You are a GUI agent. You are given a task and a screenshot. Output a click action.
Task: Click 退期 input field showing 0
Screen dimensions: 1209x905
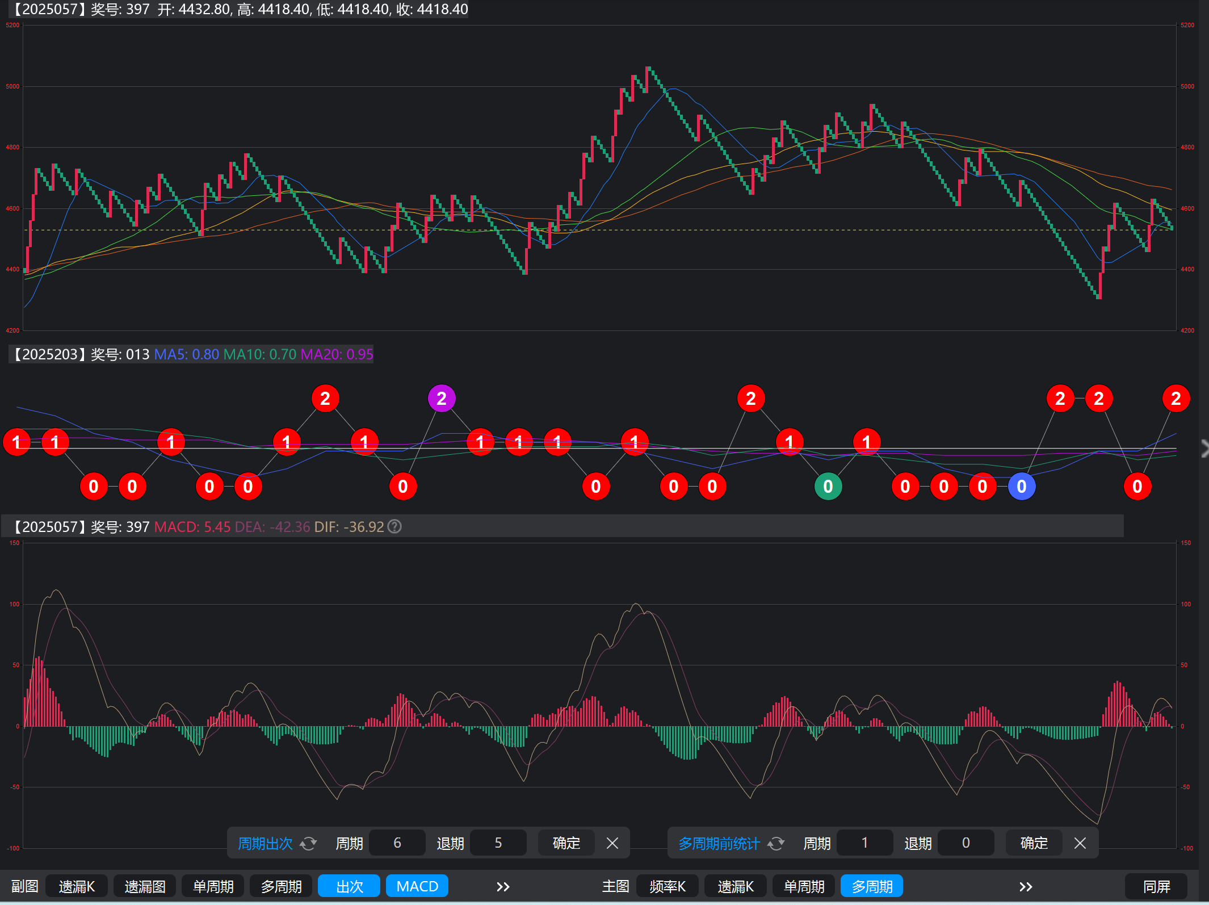(965, 843)
